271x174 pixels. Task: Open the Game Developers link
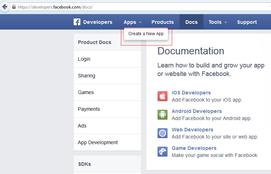pos(194,148)
